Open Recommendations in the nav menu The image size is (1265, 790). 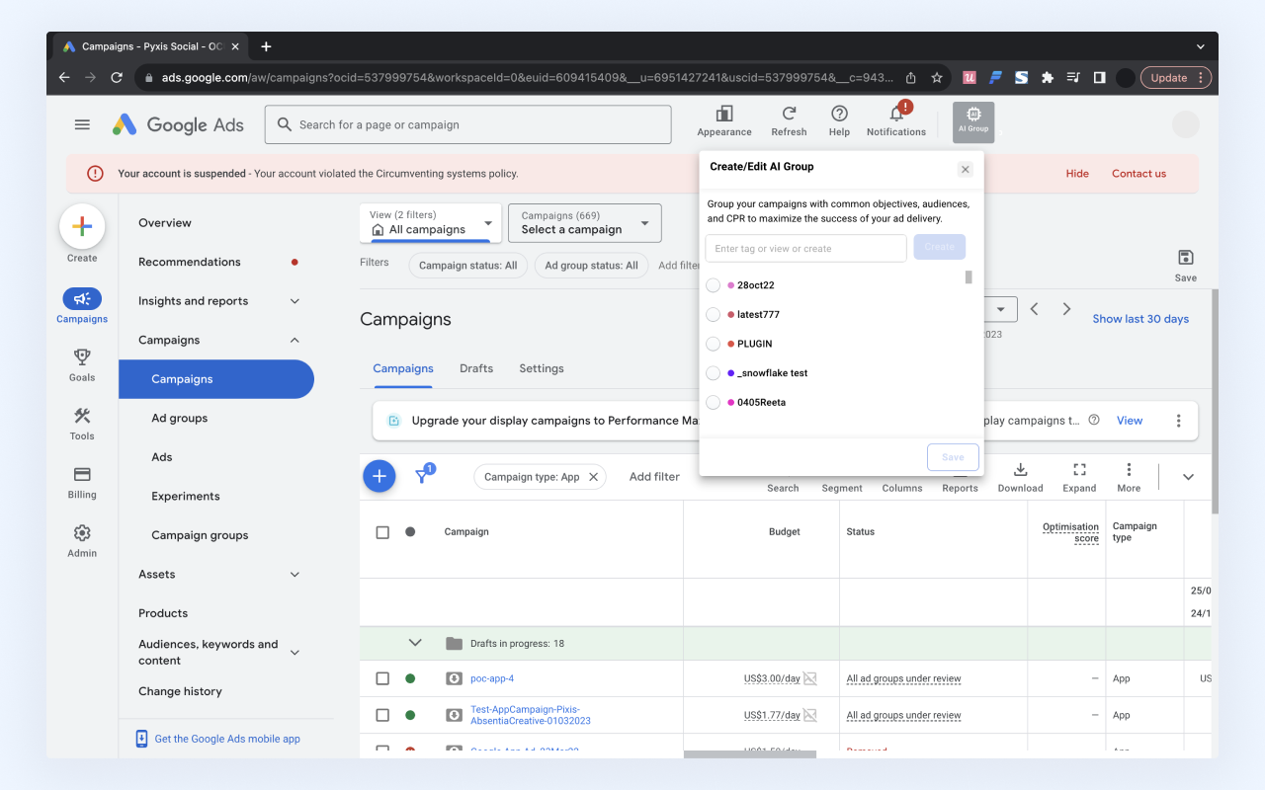[x=190, y=262]
